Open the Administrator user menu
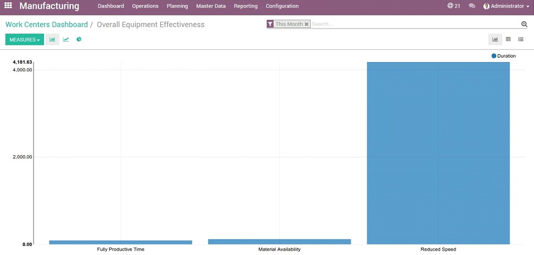Screen dimensions: 534x255 pos(503,6)
